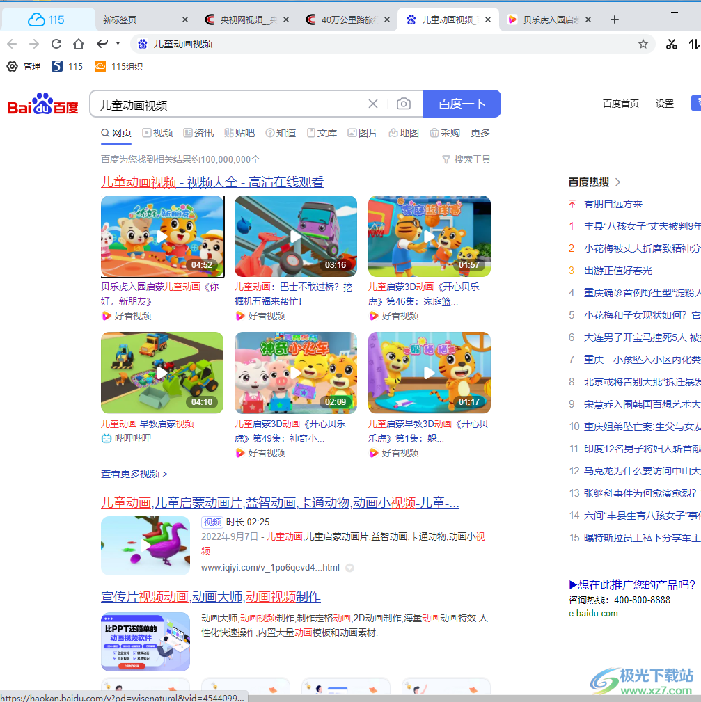Click the scissors screenshot icon
Image resolution: width=701 pixels, height=702 pixels.
[671, 44]
